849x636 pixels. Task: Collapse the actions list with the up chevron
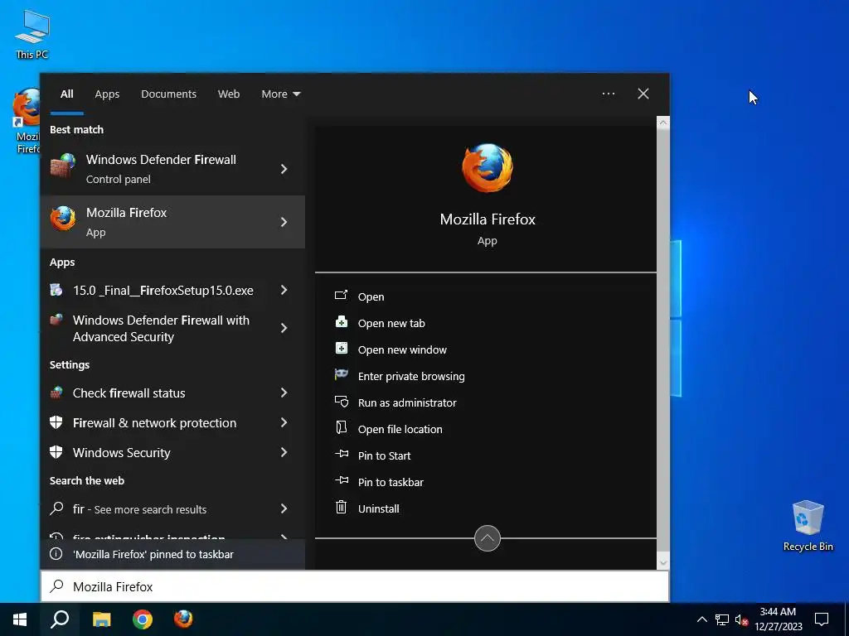pyautogui.click(x=488, y=538)
